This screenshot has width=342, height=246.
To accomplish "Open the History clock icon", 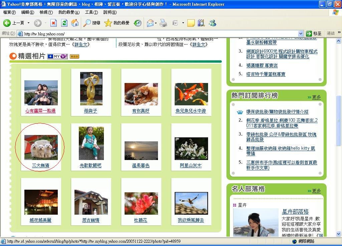I will point(137,23).
